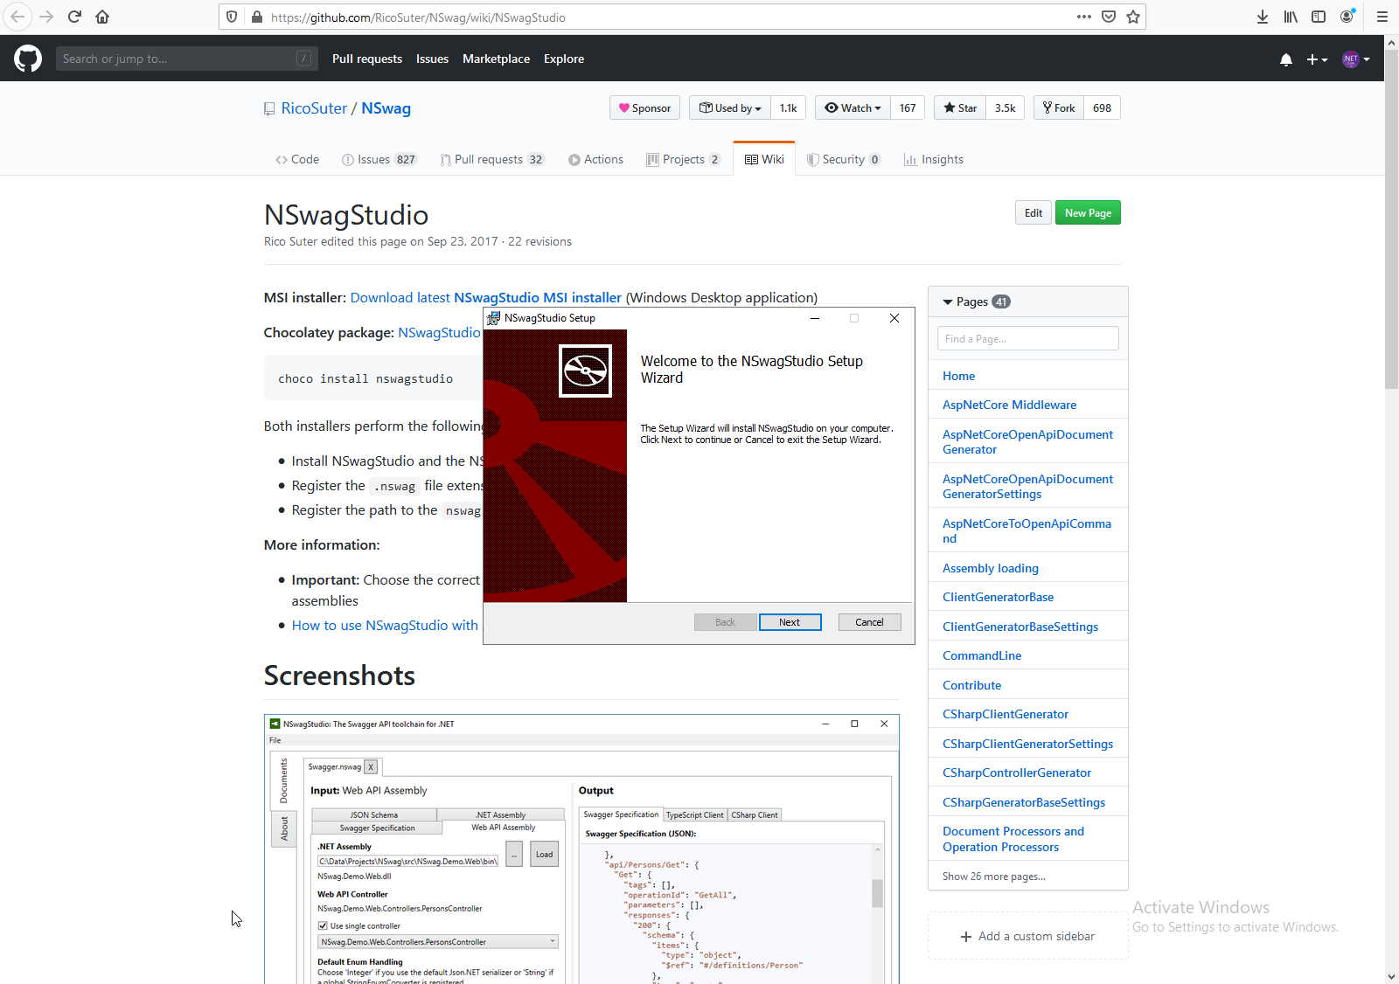The height and width of the screenshot is (984, 1399).
Task: View the 167 watchers count
Action: pos(908,108)
